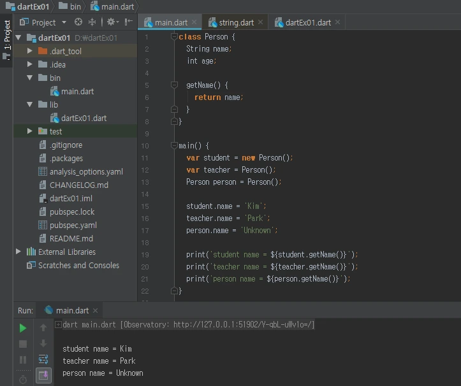461x386 pixels.
Task: Click the Collapse All icon in Project panel
Action: click(94, 22)
